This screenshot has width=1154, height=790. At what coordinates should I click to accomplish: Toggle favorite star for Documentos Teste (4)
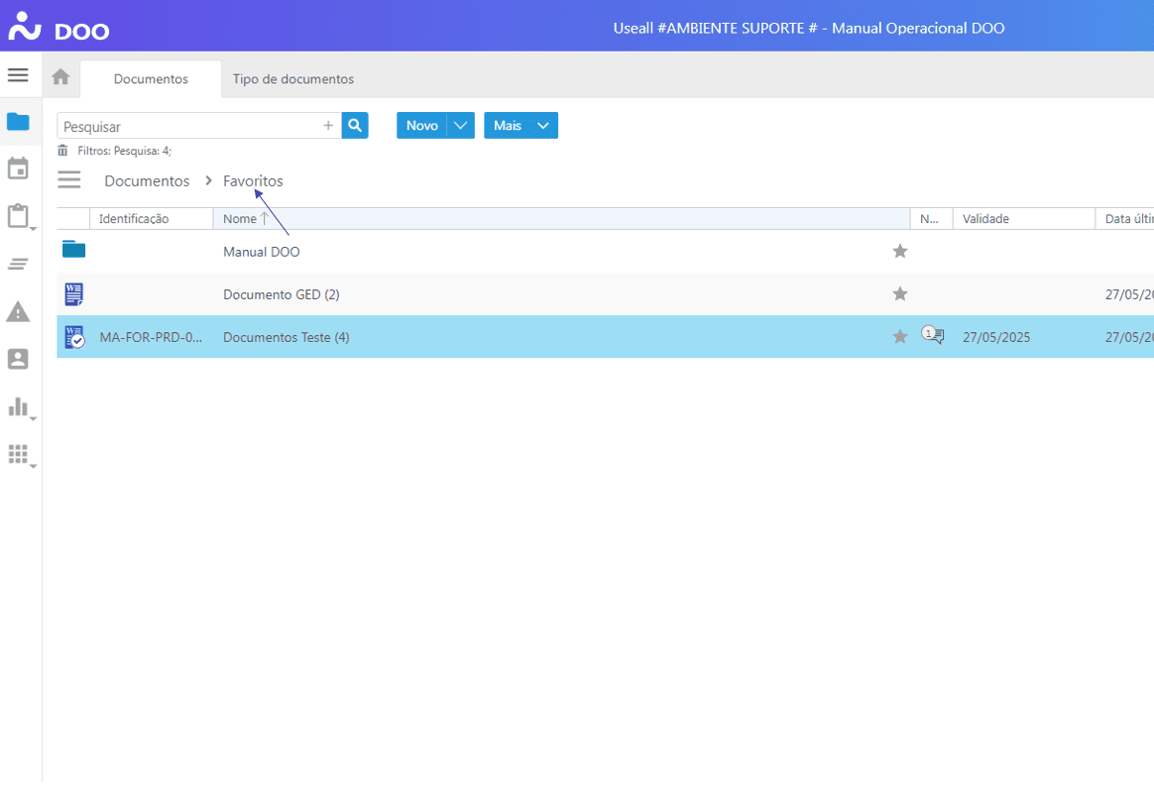click(x=900, y=337)
